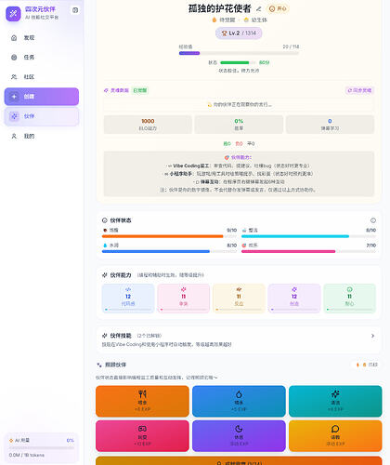Image resolution: width=390 pixels, height=465 pixels.
Task: Click the purple sync button beside 灵魂数据
Action: coord(359,90)
